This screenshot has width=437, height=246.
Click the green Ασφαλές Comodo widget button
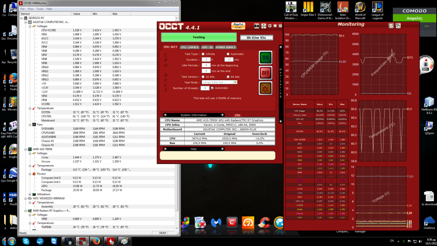point(414,17)
